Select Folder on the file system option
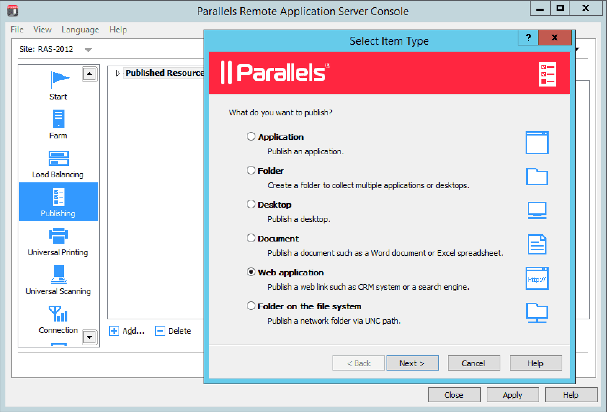 coord(251,306)
